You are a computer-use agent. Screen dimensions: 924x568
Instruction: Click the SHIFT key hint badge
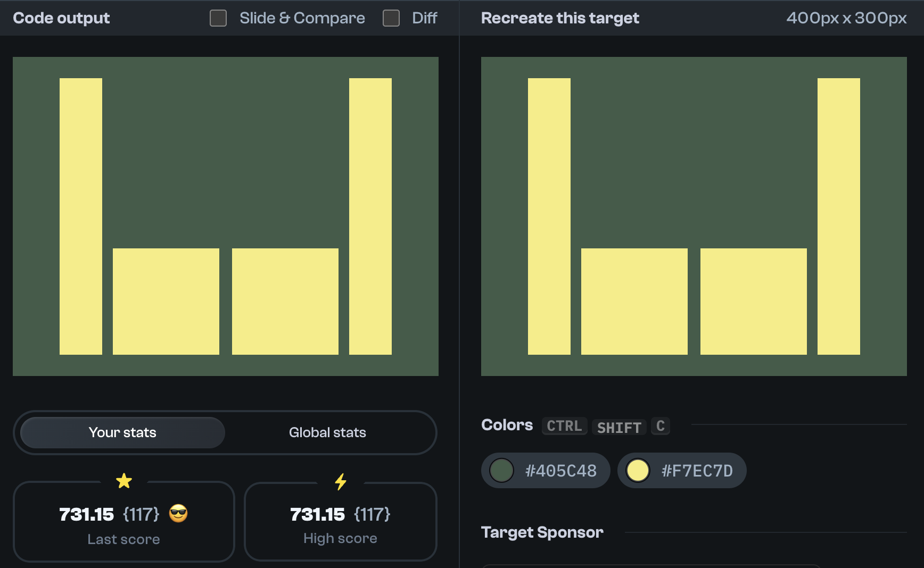click(619, 427)
